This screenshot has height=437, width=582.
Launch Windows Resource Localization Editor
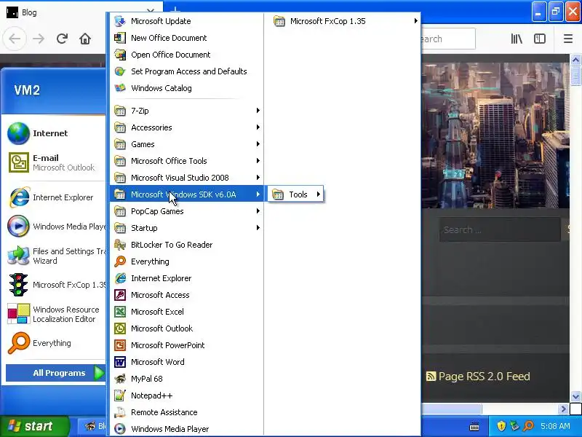click(x=55, y=314)
